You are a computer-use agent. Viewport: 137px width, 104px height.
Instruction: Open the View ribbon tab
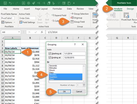pyautogui.click(x=91, y=9)
